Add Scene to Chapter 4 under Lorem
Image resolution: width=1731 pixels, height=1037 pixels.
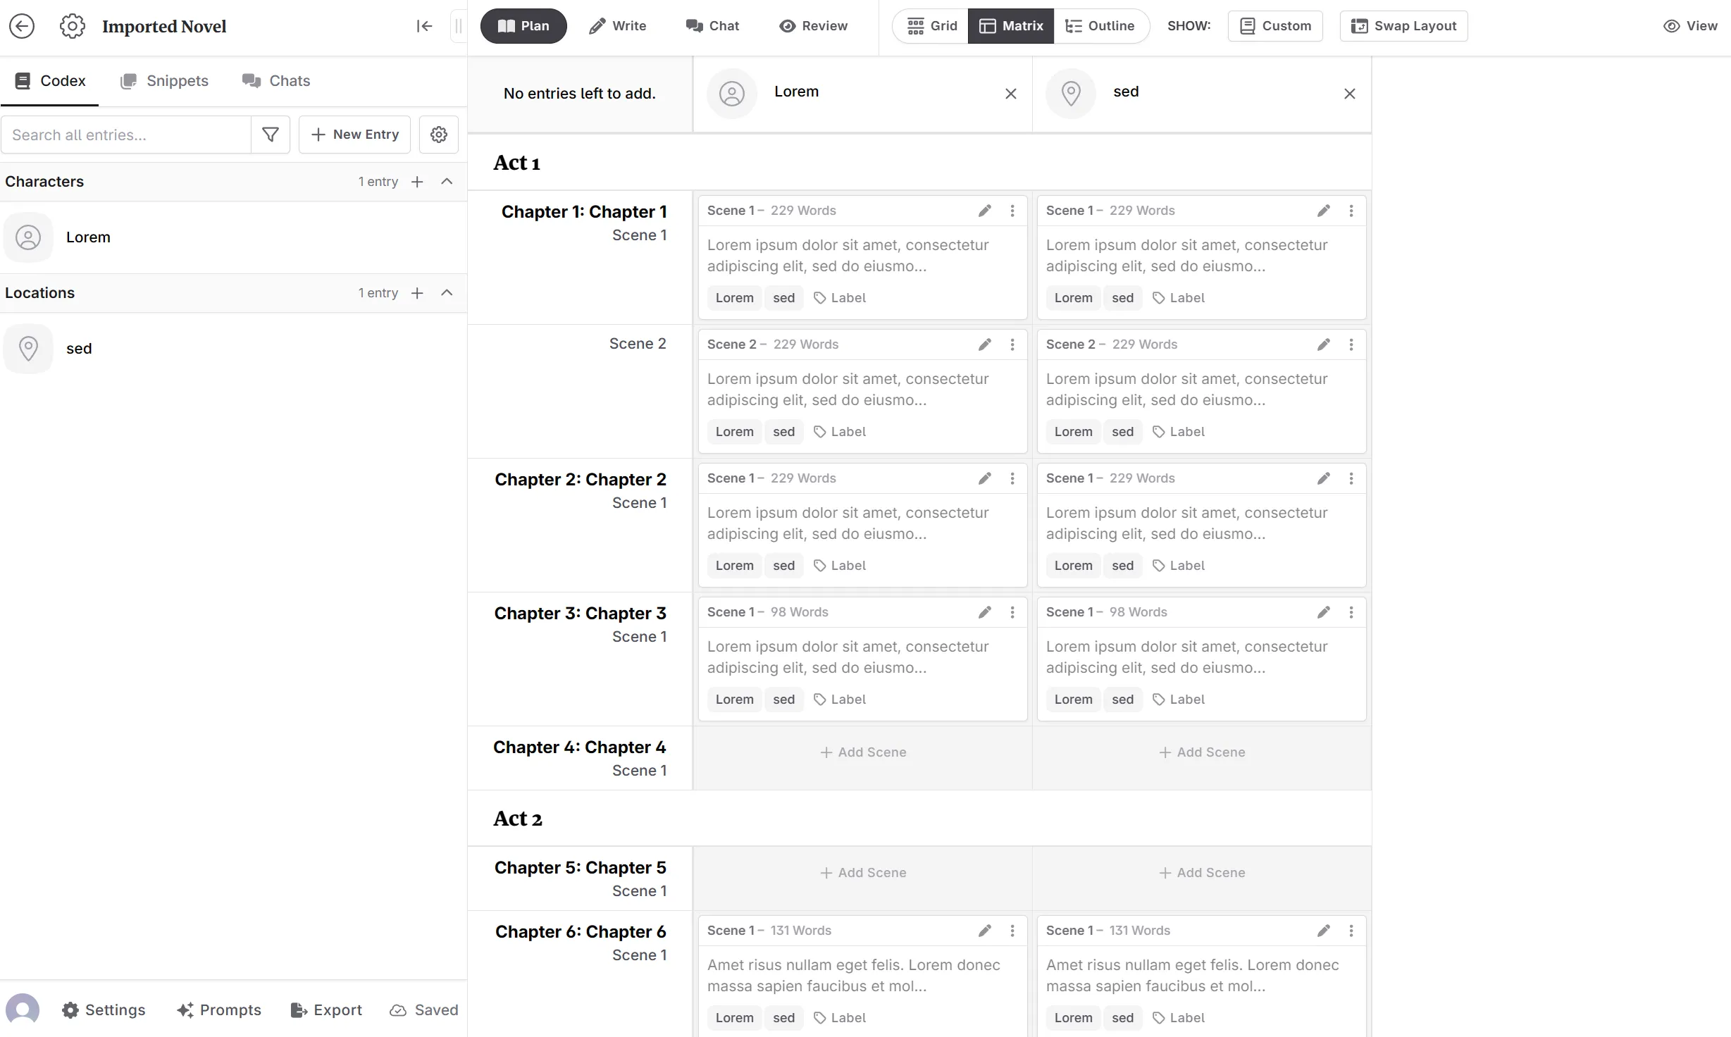(862, 752)
